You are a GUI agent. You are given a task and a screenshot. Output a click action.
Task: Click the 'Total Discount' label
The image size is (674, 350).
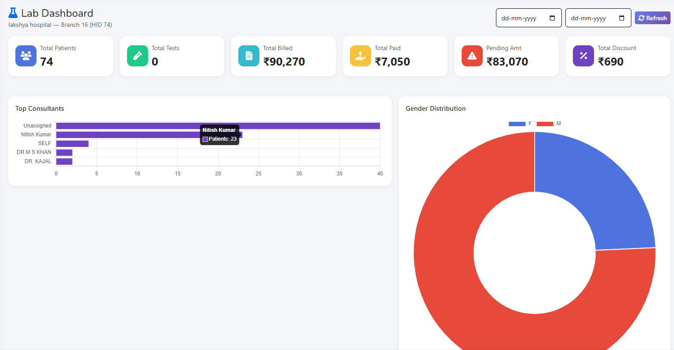[x=617, y=48]
